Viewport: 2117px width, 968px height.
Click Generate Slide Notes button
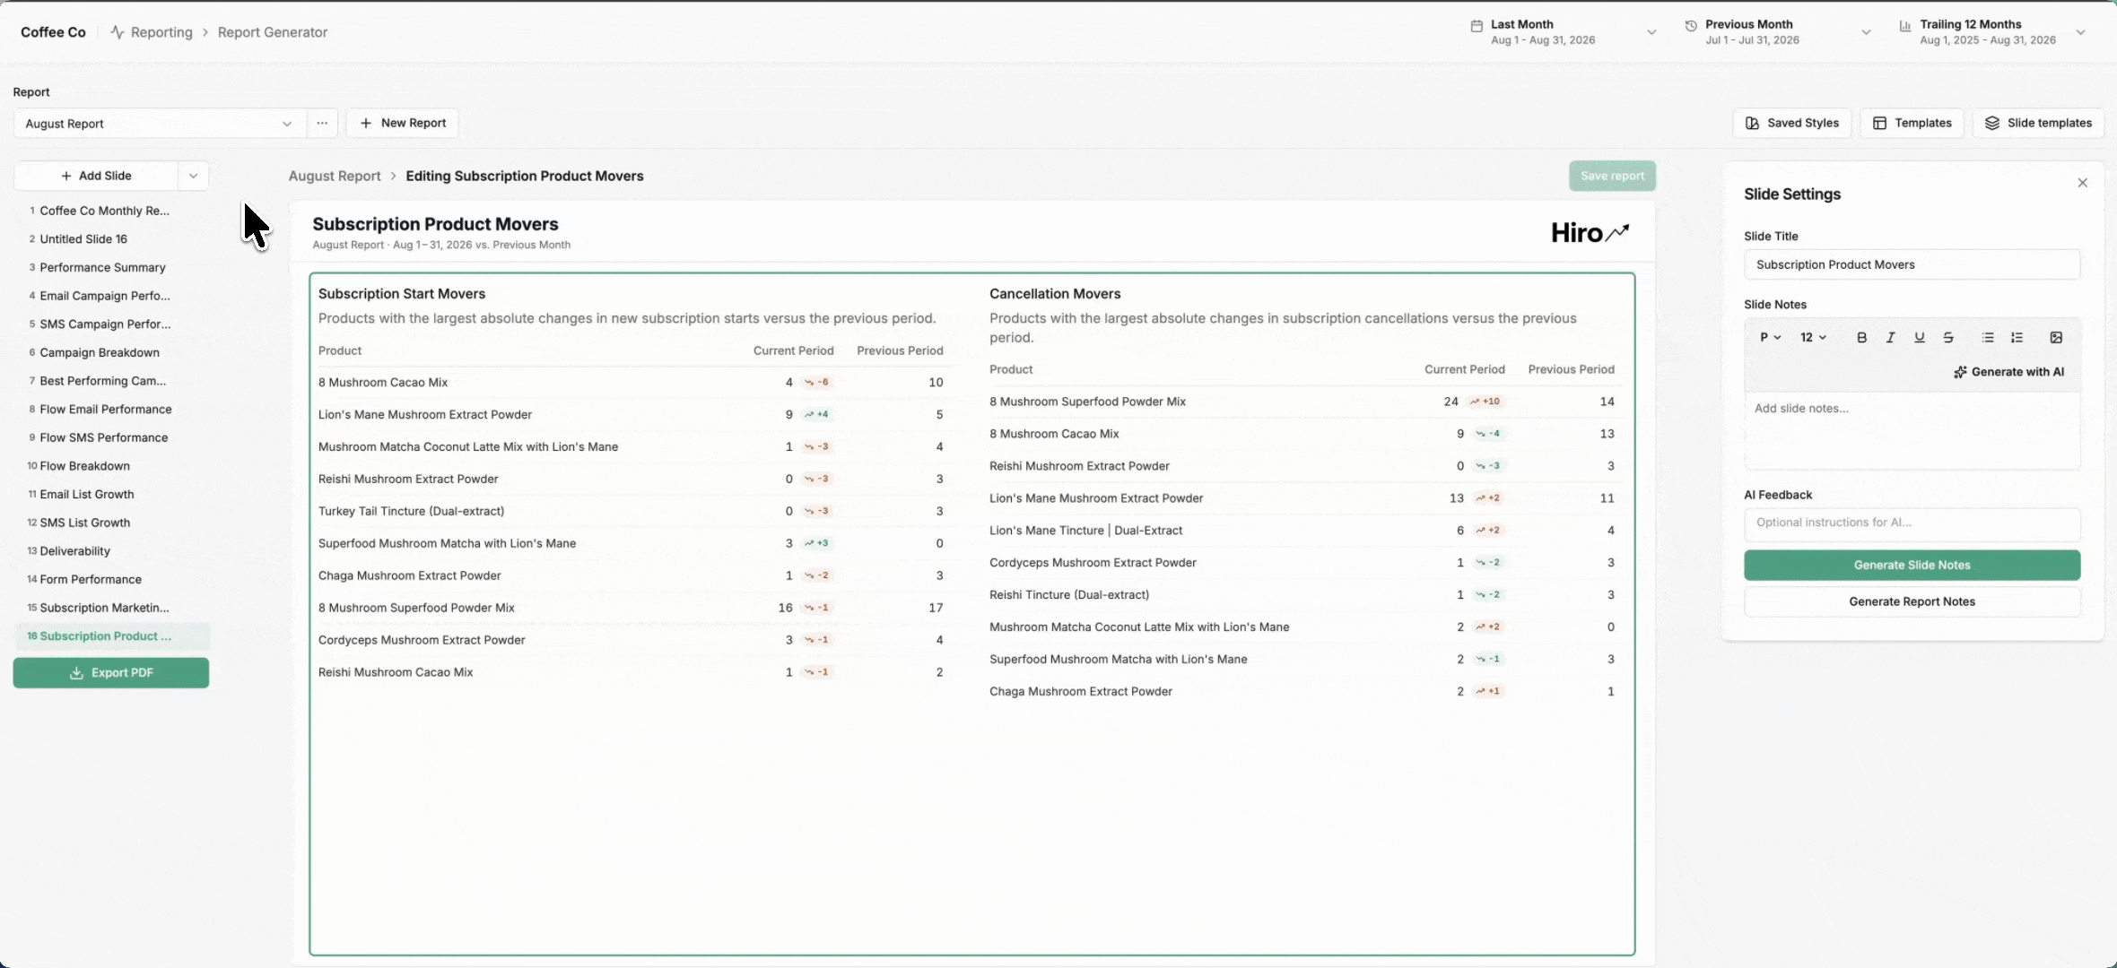pyautogui.click(x=1912, y=566)
